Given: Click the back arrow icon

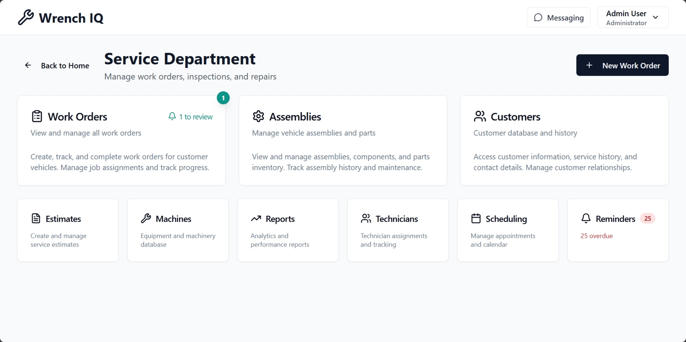Looking at the screenshot, I should tap(28, 65).
